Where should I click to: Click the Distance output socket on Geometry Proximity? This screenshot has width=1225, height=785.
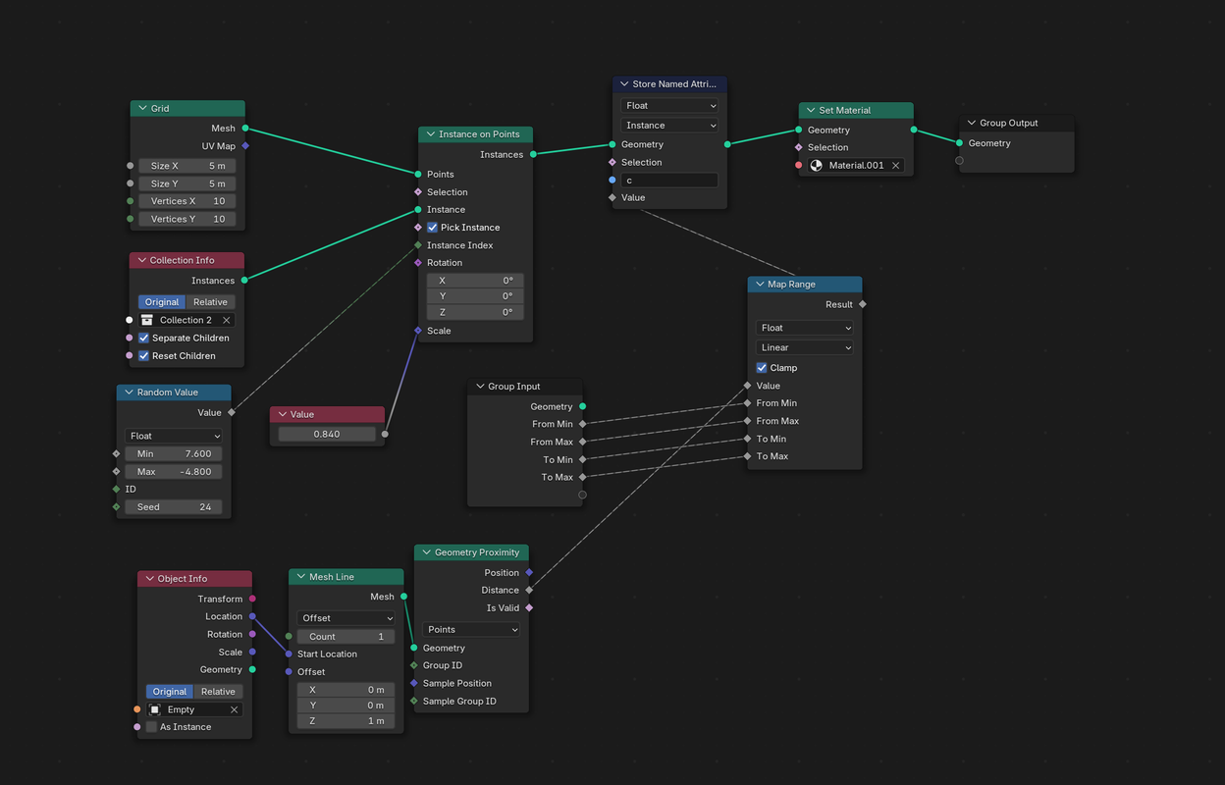(529, 590)
